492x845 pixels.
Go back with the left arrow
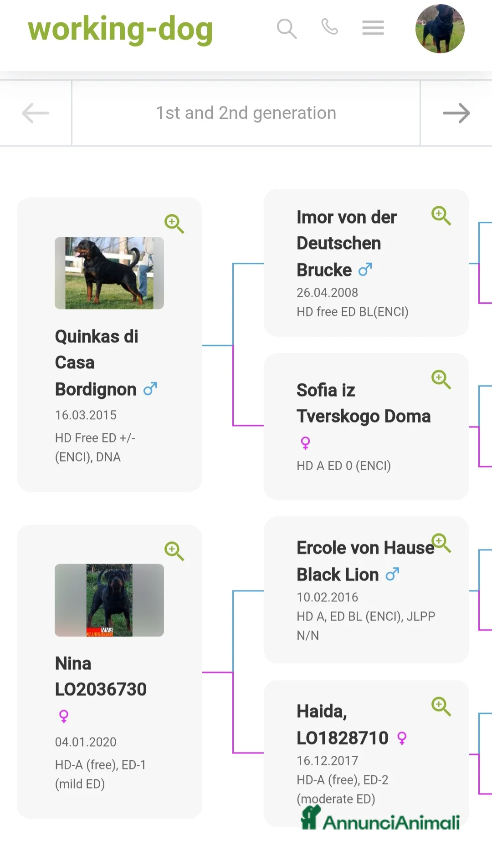tap(35, 112)
